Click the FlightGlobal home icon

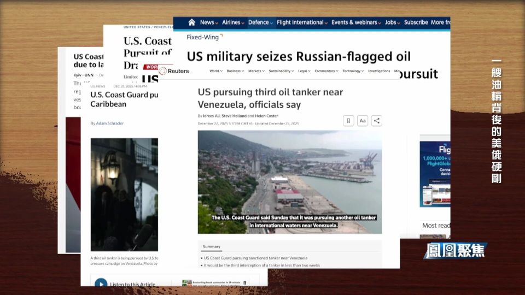pyautogui.click(x=191, y=22)
